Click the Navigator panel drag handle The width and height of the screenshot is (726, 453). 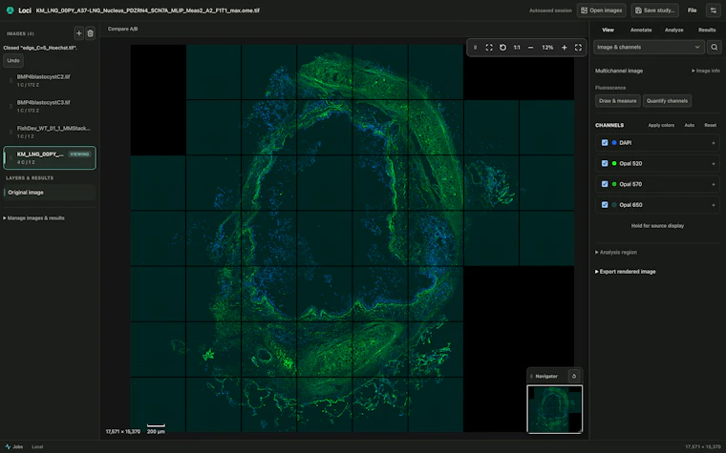tap(531, 376)
